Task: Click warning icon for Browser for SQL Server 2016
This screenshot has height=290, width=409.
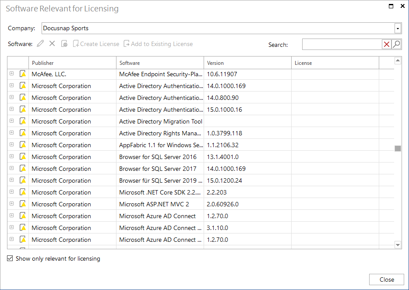Action: 23,157
